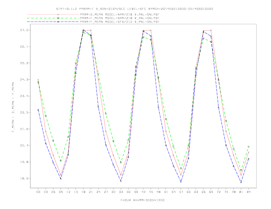Click x-axis tick label 63
Viewport: 271px width, 209px height.
point(196,192)
